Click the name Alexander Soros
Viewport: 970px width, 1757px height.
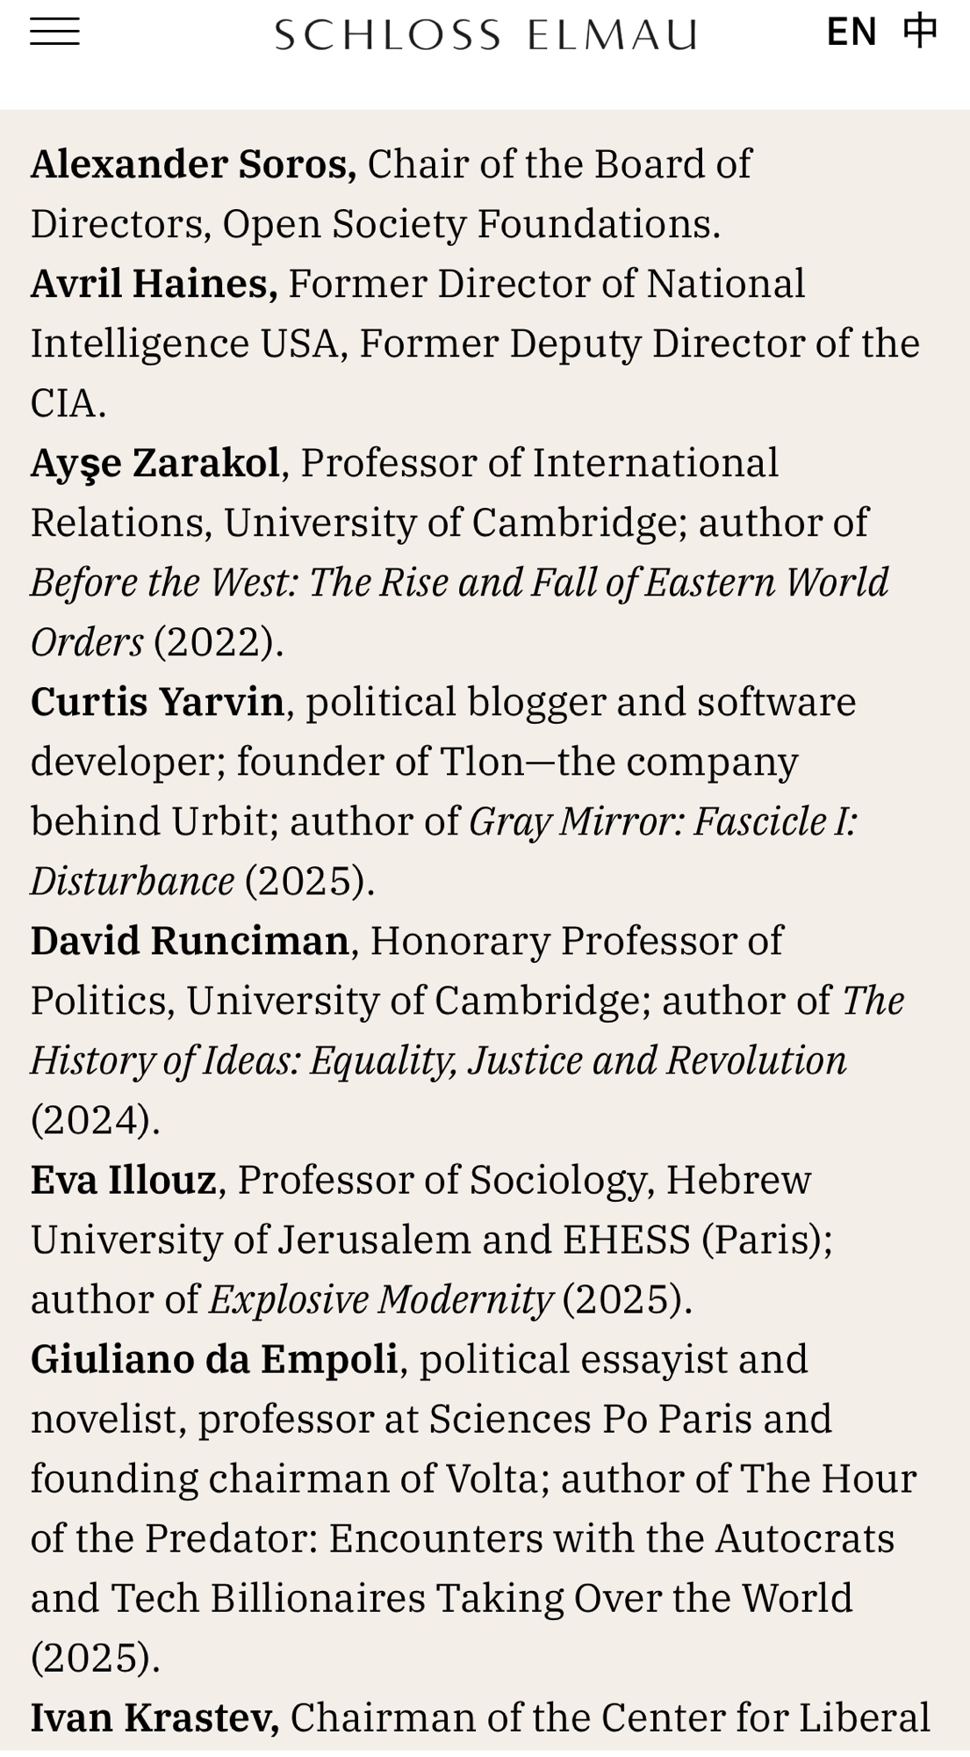point(193,164)
